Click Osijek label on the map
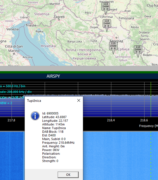 pyautogui.click(x=94, y=27)
